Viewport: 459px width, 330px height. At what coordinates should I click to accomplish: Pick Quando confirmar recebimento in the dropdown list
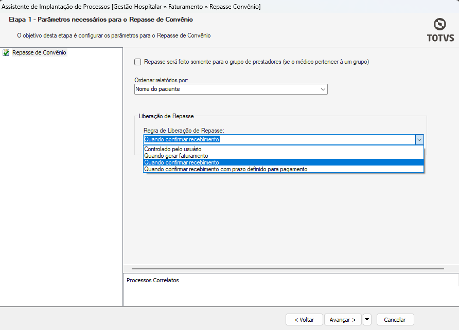click(x=182, y=162)
